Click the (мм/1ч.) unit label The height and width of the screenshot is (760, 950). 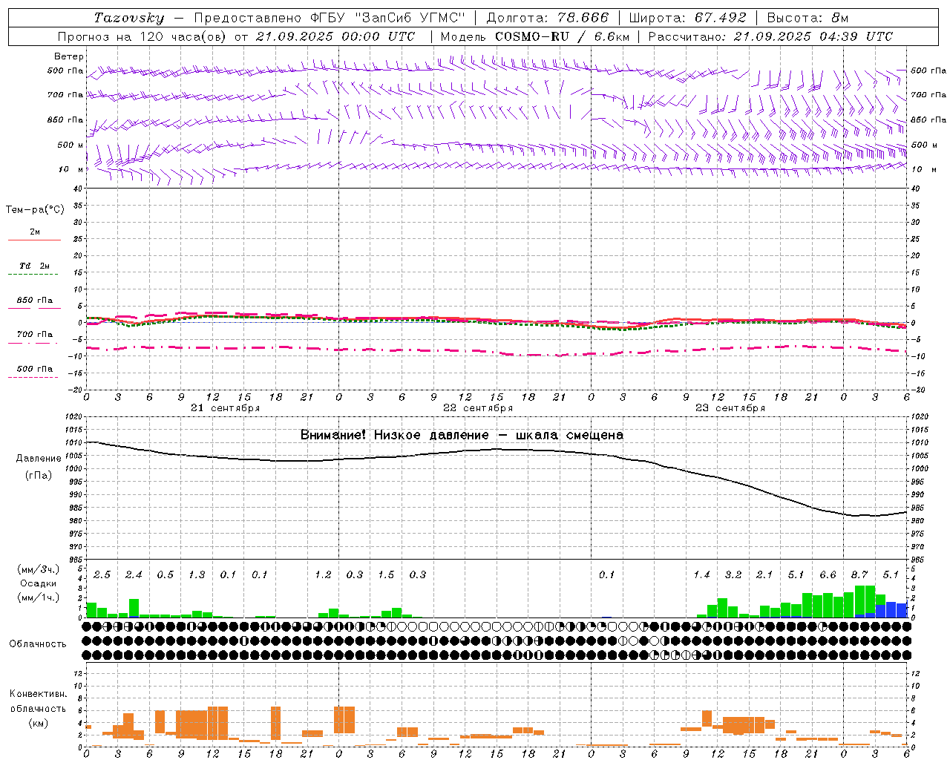(x=37, y=597)
